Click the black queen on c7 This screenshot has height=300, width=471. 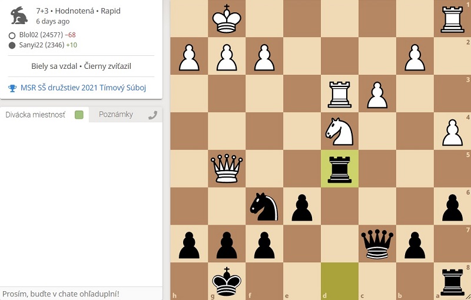click(x=377, y=244)
